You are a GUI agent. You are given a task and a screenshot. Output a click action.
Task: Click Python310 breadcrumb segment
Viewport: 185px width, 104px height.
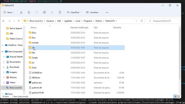[x=110, y=21]
